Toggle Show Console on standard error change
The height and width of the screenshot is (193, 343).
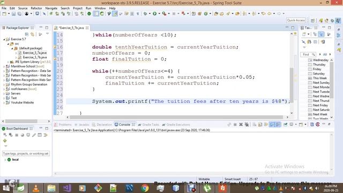click(x=278, y=124)
